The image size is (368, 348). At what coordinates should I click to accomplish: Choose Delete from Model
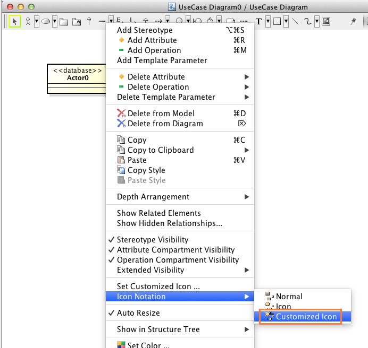pos(161,114)
